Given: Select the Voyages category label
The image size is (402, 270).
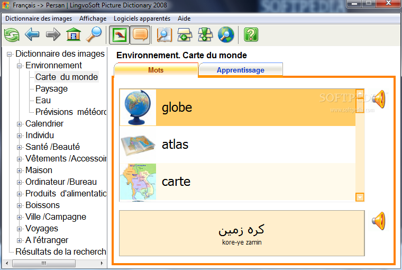Looking at the screenshot, I should 42,228.
